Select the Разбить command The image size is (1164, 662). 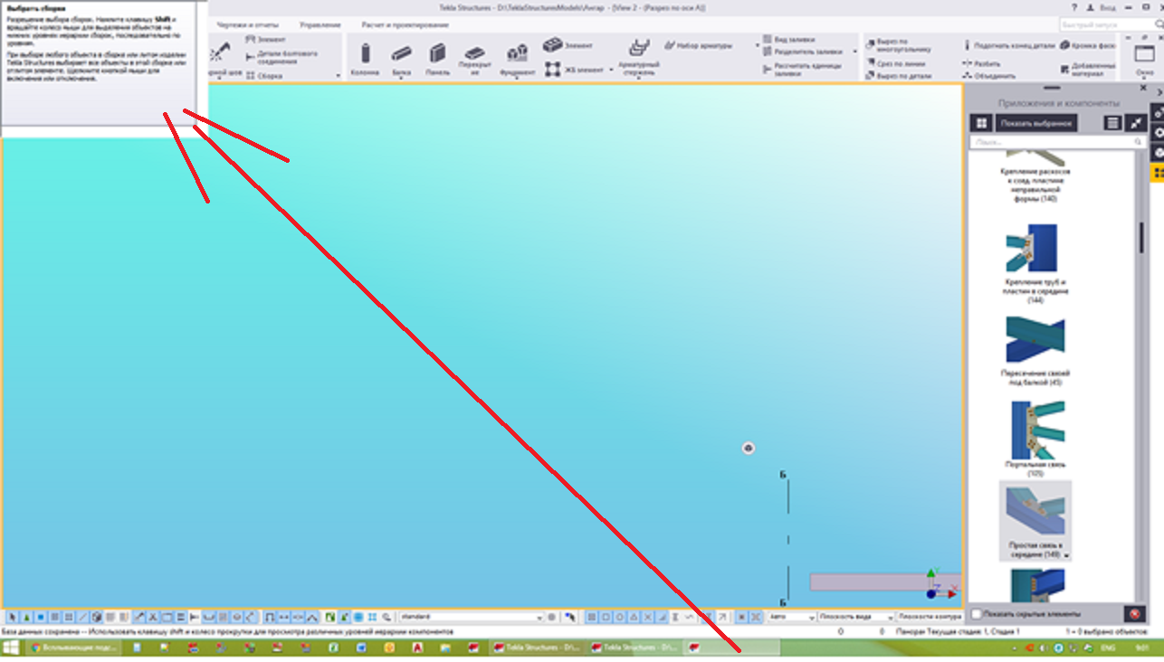click(x=981, y=64)
